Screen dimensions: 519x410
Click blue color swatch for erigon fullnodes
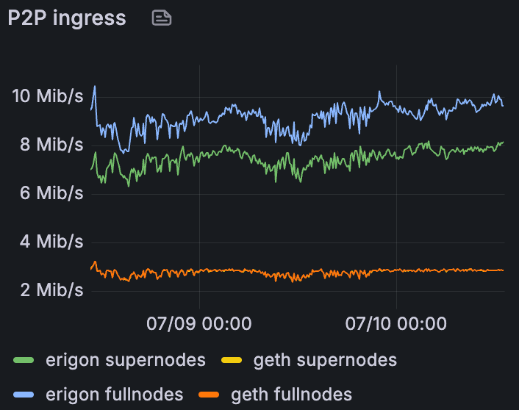[x=24, y=395]
